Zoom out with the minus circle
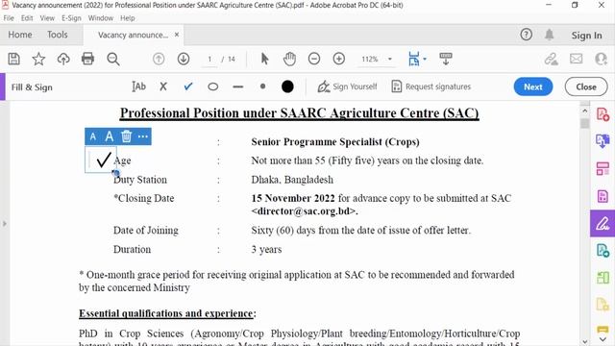Viewport: 615px width, 346px height. coord(314,59)
